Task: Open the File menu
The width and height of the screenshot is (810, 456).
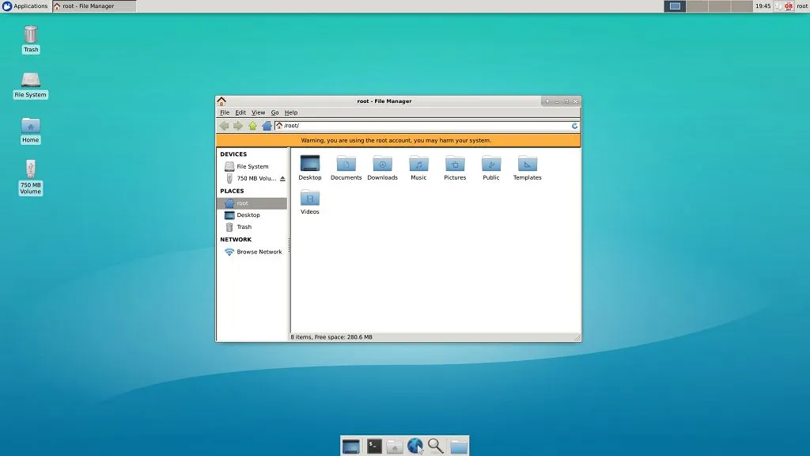Action: click(x=225, y=112)
